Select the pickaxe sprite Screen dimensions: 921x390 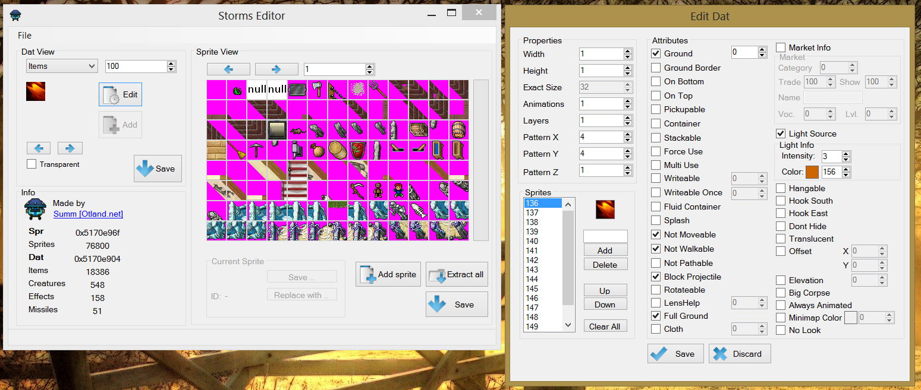[x=257, y=150]
